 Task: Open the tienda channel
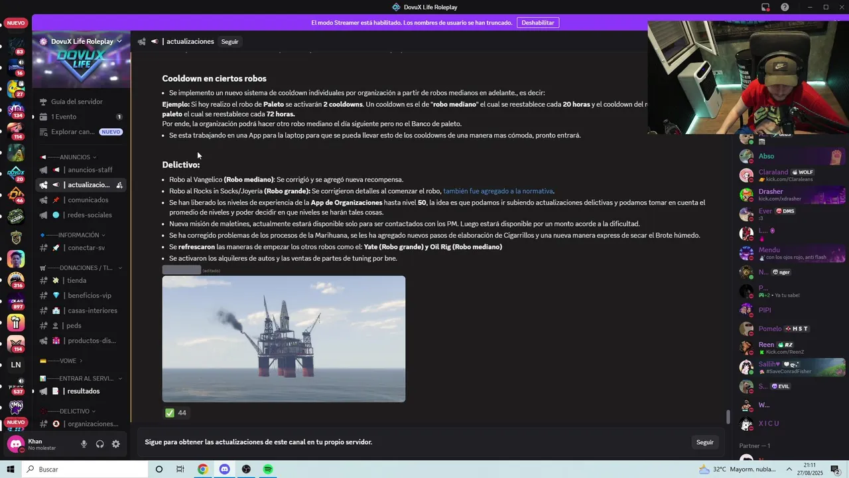pyautogui.click(x=81, y=280)
